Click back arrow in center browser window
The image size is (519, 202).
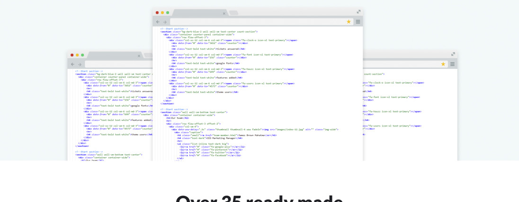tap(158, 22)
